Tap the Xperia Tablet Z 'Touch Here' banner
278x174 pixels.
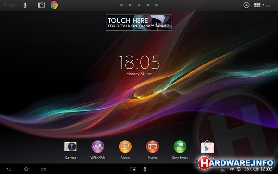point(139,23)
